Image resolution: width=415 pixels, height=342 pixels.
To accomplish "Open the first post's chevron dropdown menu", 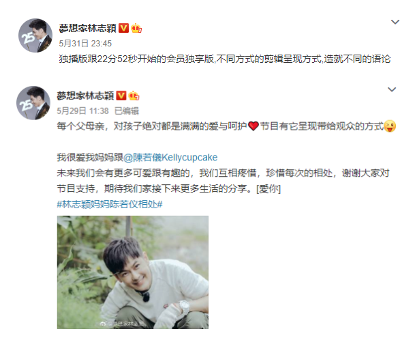I will click(395, 22).
